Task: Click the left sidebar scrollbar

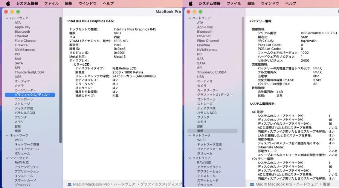Action: [x=60, y=80]
